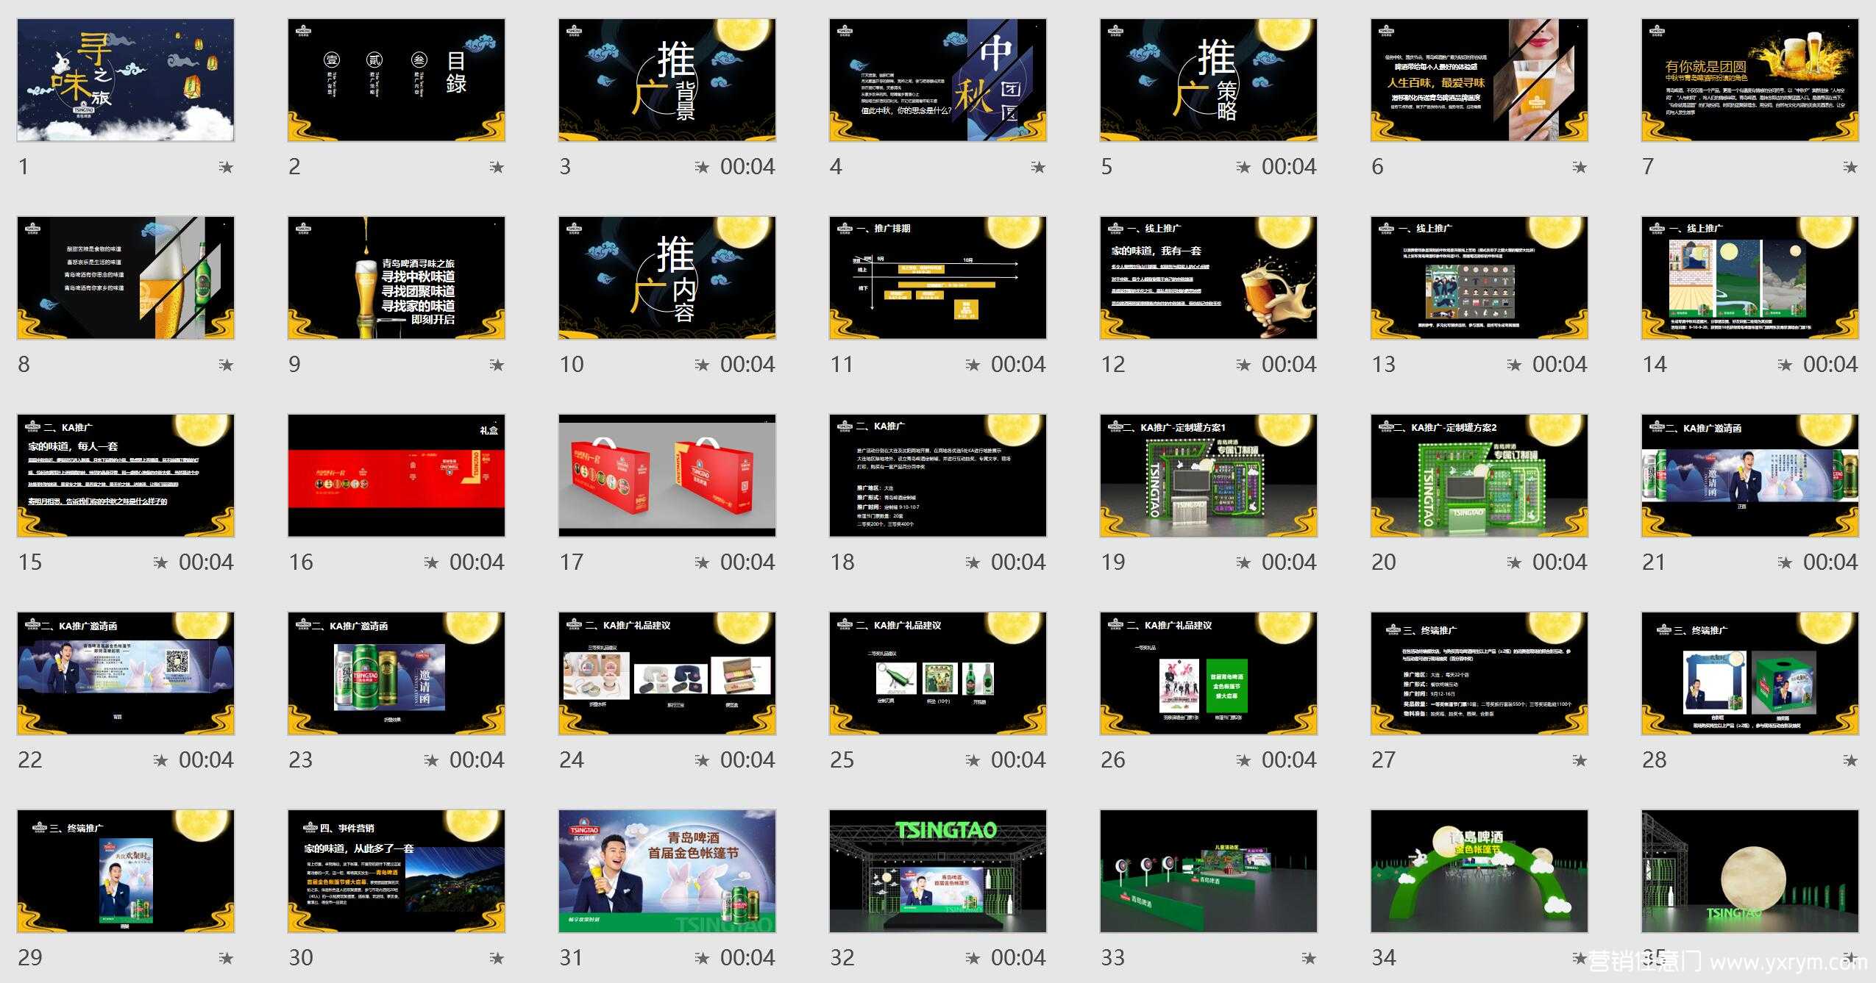Click the 00:04 timing under slide 5
Image resolution: width=1876 pixels, height=983 pixels.
[1289, 167]
